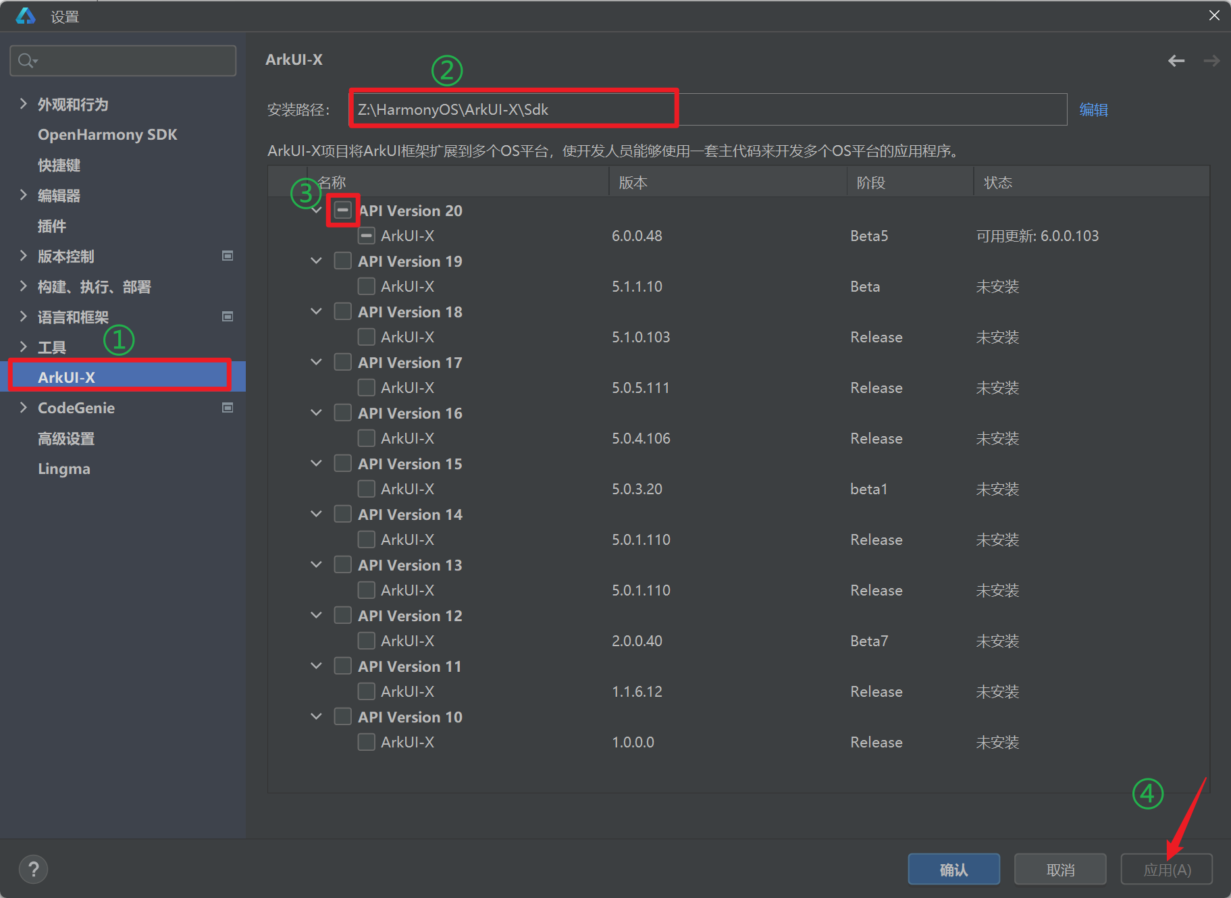1231x898 pixels.
Task: Collapse the API Version 18 group
Action: tap(316, 312)
